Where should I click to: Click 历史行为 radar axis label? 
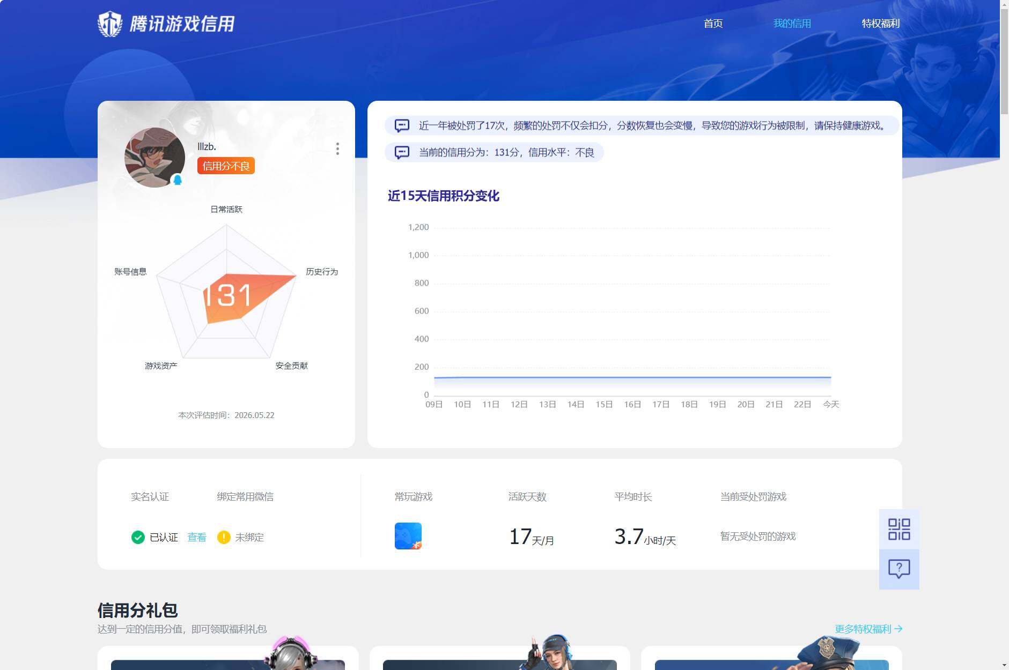pyautogui.click(x=322, y=272)
